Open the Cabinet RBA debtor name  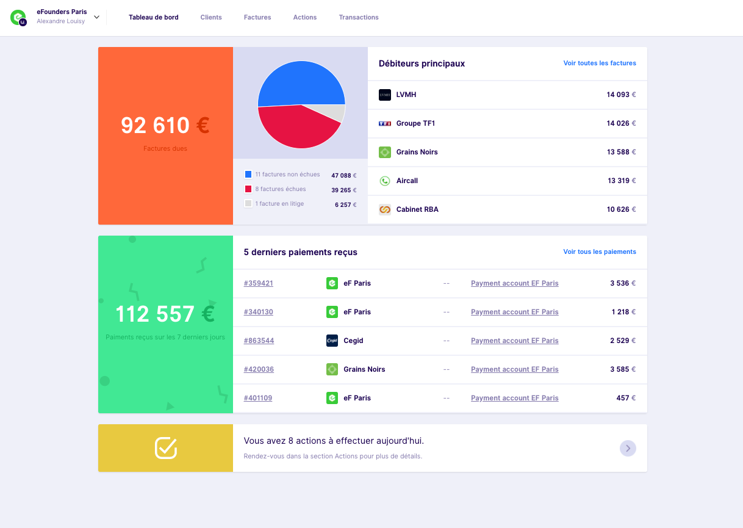pos(417,209)
